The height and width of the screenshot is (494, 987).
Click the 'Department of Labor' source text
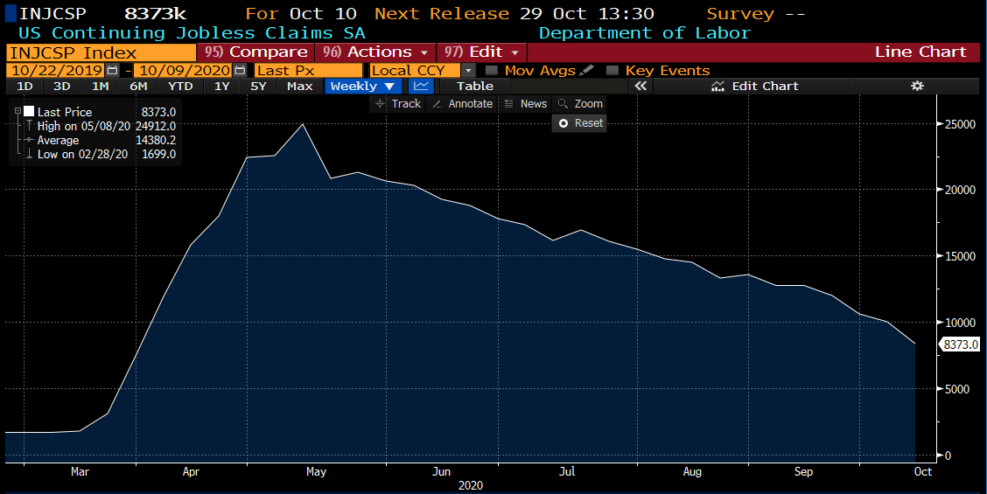[x=645, y=32]
